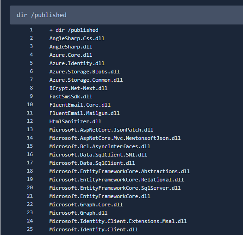
Task: Select Microsoft.EntityFrameworkCore.Relational.dll log line
Action: [x=117, y=180]
